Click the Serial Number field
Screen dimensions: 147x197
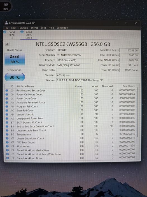coord(74,55)
